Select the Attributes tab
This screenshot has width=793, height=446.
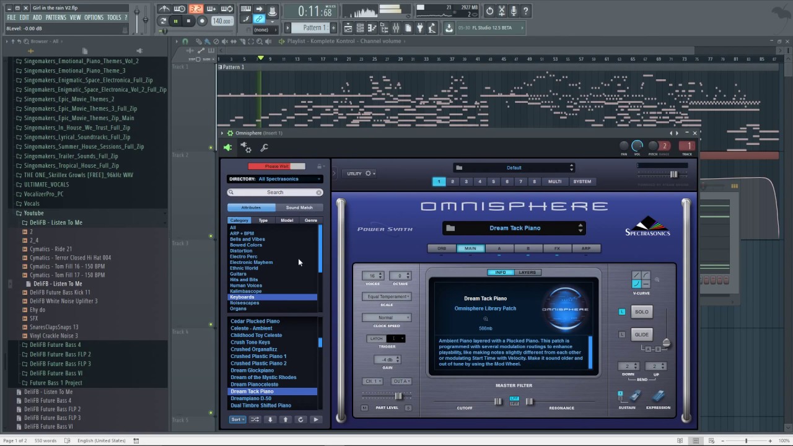[251, 208]
